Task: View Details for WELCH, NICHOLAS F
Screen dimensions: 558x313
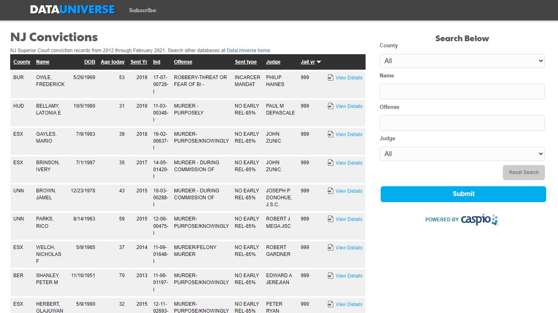Action: click(x=349, y=248)
